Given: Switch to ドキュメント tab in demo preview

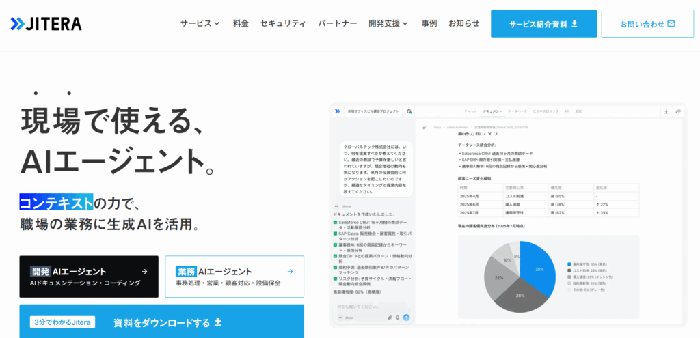Looking at the screenshot, I should pos(492,111).
